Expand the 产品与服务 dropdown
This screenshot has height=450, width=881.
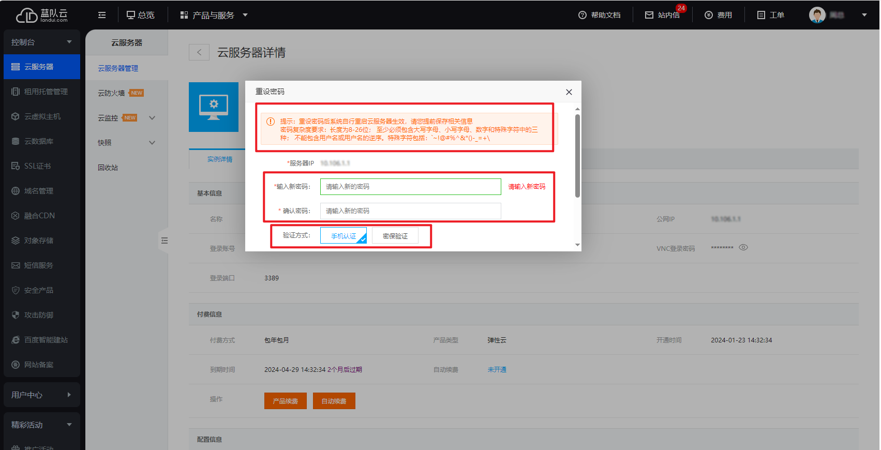[x=245, y=15]
